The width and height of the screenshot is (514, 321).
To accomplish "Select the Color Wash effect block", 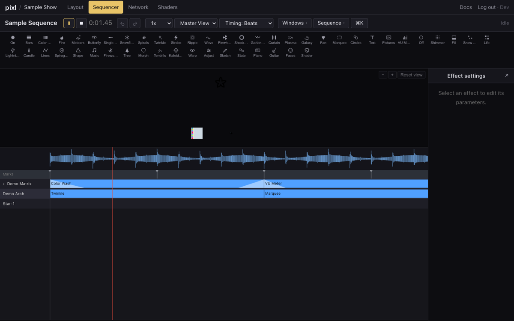I will (x=157, y=184).
